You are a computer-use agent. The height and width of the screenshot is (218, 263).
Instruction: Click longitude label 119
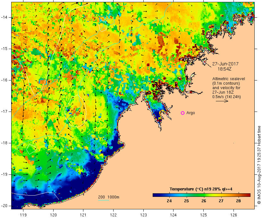point(23,215)
